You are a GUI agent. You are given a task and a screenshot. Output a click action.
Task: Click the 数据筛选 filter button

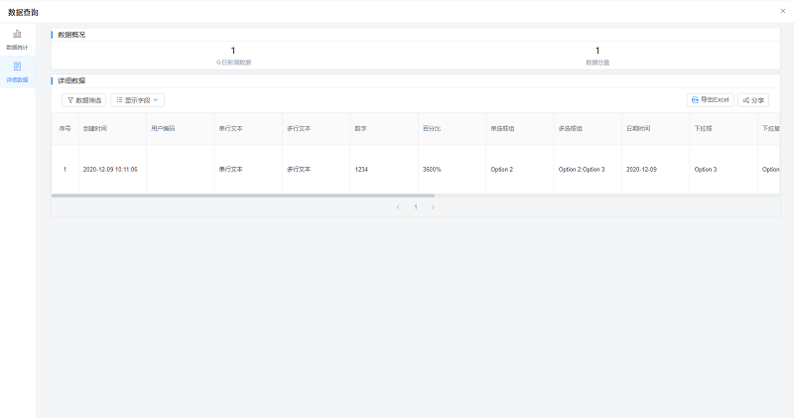click(x=84, y=100)
